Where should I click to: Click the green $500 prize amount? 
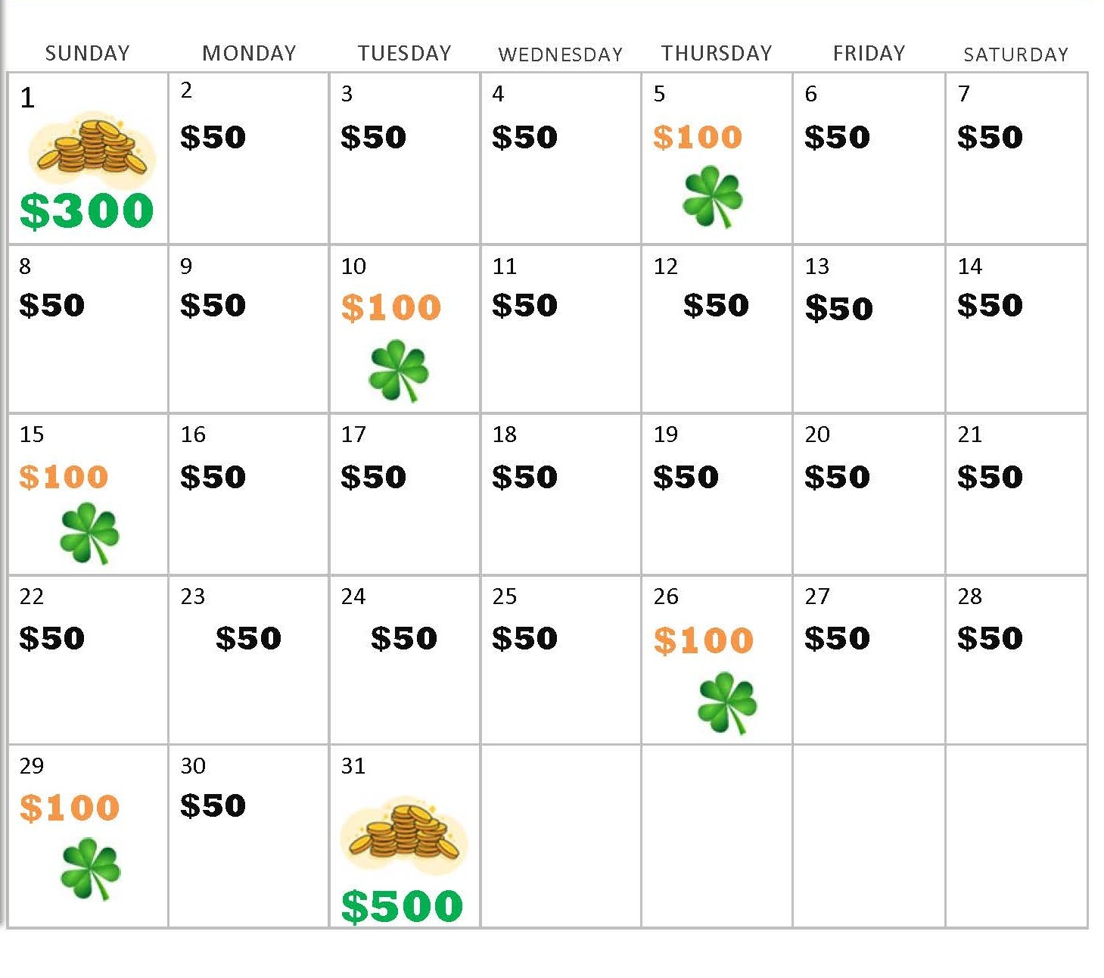click(x=402, y=906)
